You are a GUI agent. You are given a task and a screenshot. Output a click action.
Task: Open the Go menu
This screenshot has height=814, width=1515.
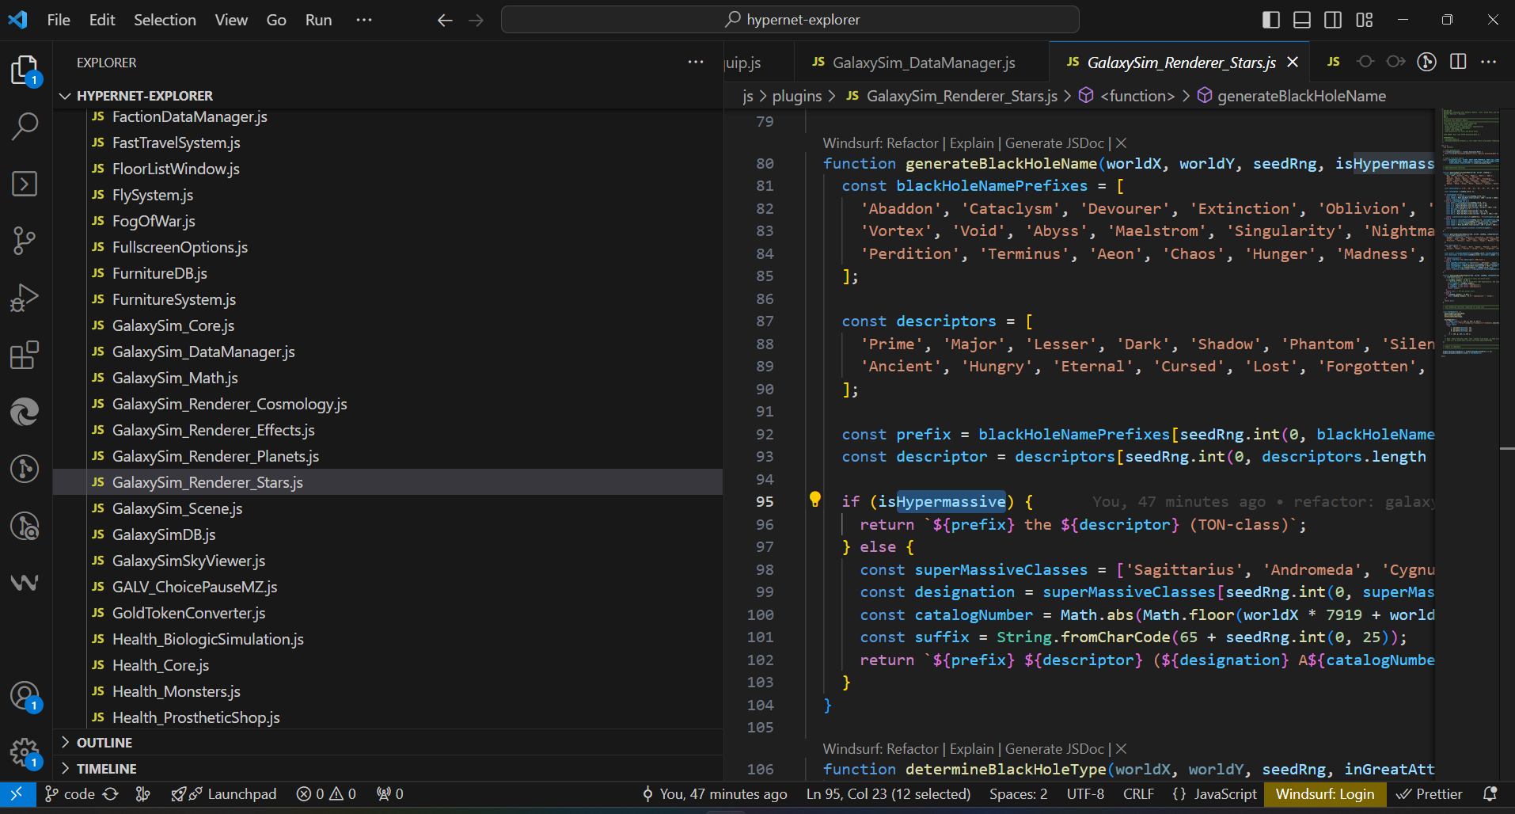(276, 20)
